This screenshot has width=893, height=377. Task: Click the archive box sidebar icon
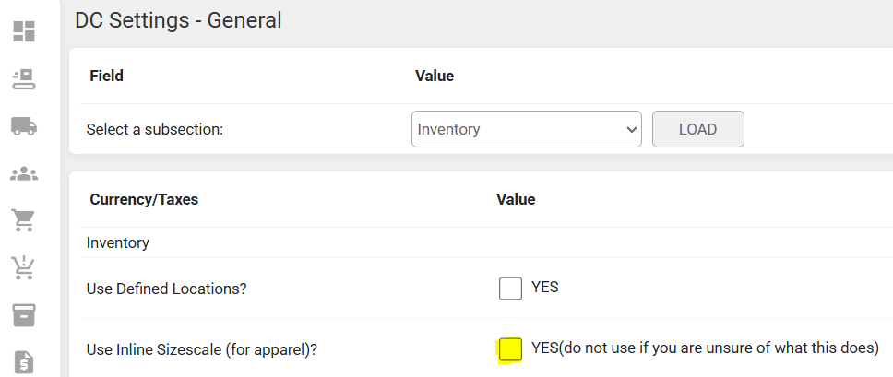pyautogui.click(x=24, y=314)
